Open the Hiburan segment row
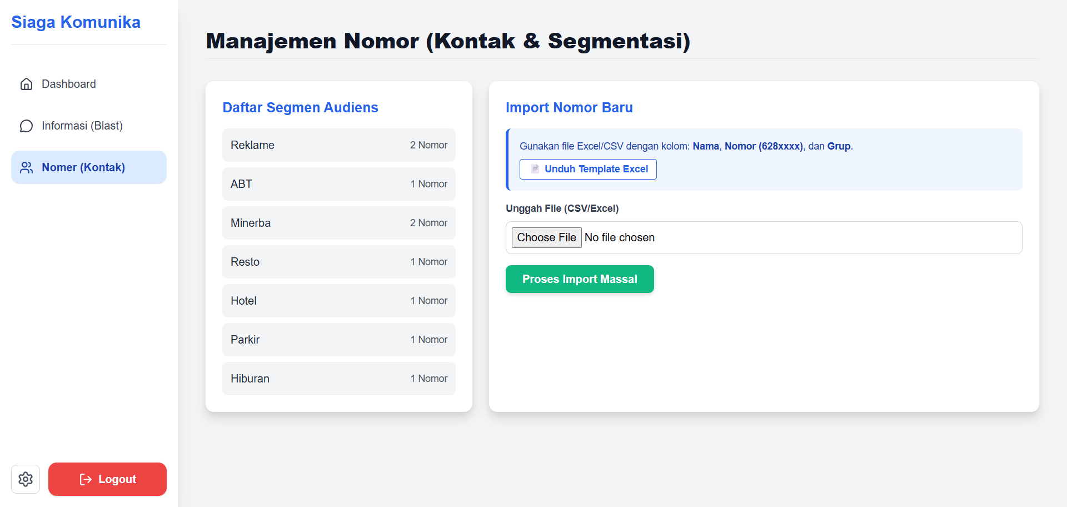The width and height of the screenshot is (1067, 507). coord(338,379)
